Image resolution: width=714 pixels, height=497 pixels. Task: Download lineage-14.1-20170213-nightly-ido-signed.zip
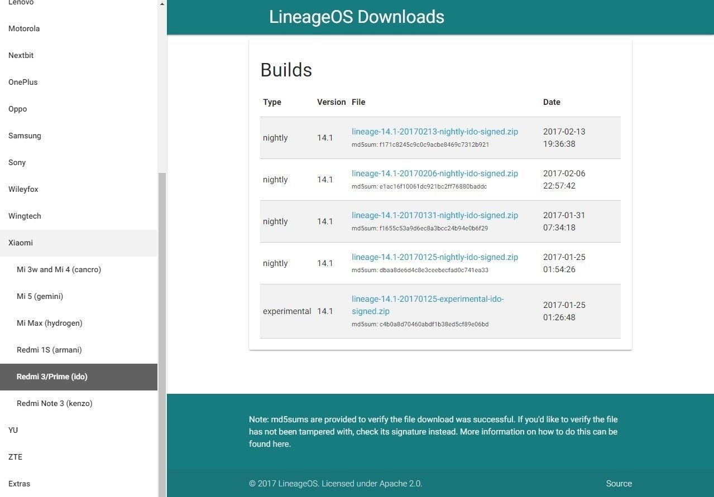434,132
